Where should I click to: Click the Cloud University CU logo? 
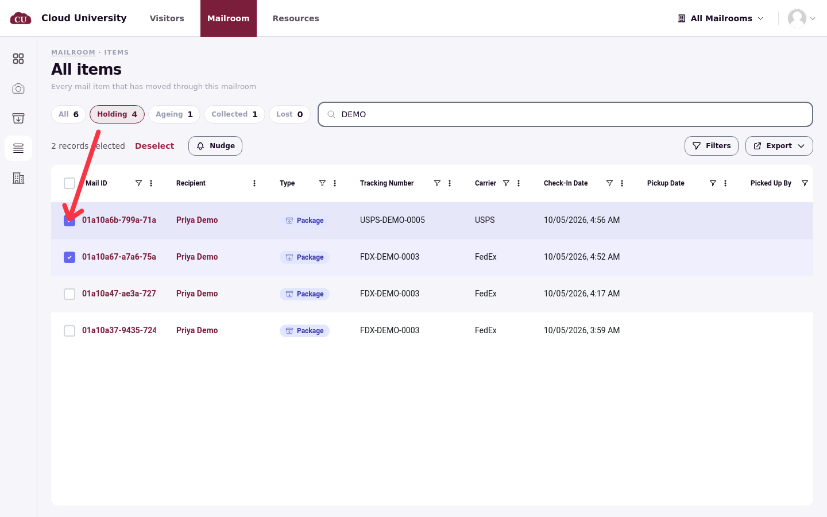click(21, 18)
